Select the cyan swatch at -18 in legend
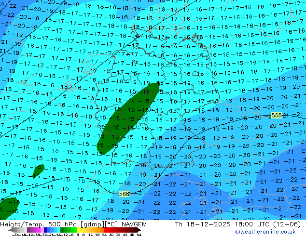Viewport: 306px width, 236px height. click(x=58, y=230)
